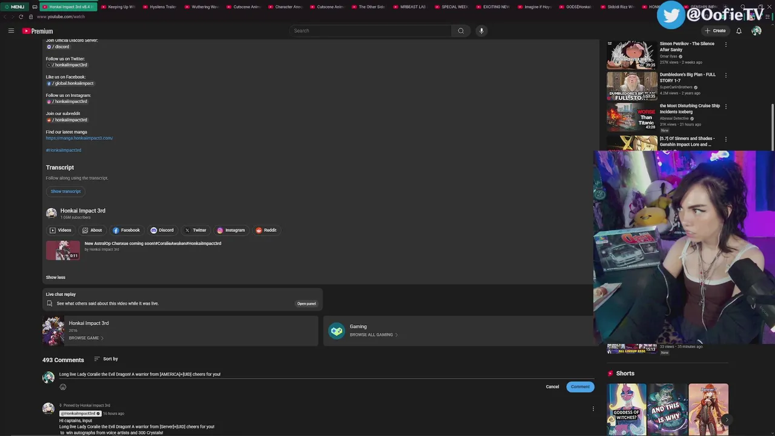Collapse description with Show less
775x436 pixels.
click(x=56, y=277)
